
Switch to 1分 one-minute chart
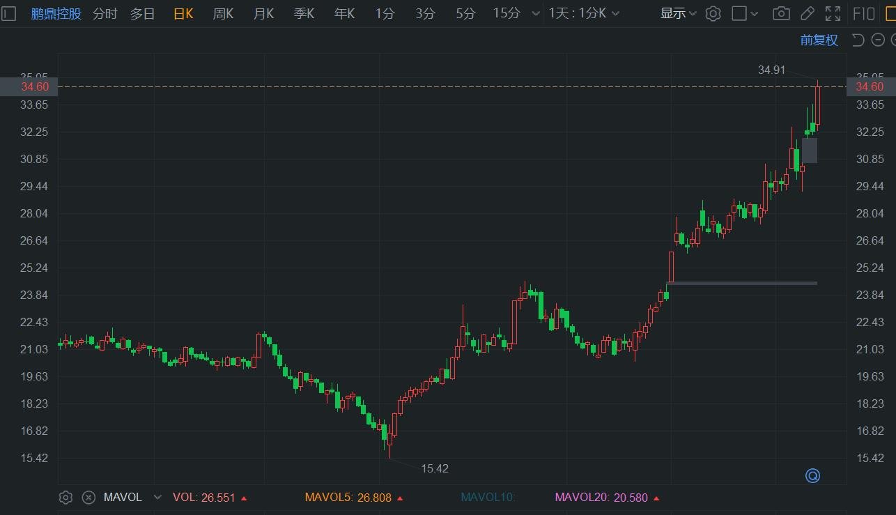point(385,13)
